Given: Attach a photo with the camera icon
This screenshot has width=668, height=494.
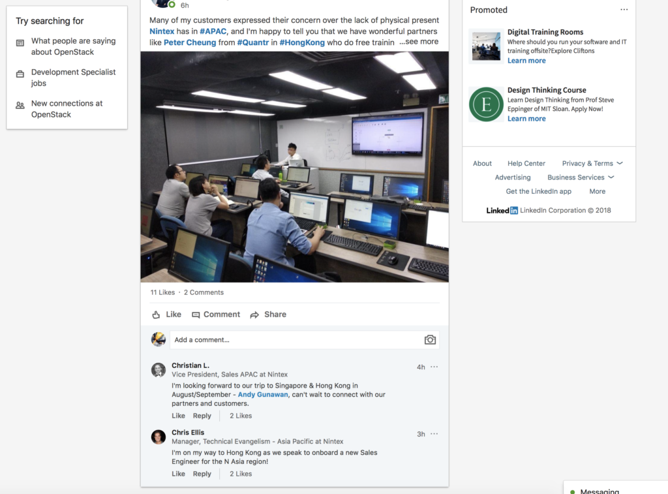Looking at the screenshot, I should [x=430, y=340].
